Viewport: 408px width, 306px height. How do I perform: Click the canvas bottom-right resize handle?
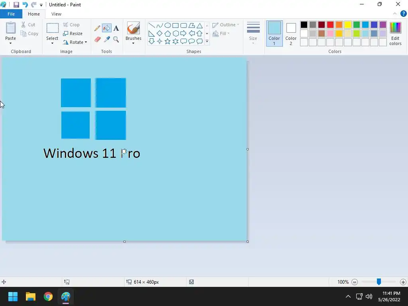coord(247,242)
